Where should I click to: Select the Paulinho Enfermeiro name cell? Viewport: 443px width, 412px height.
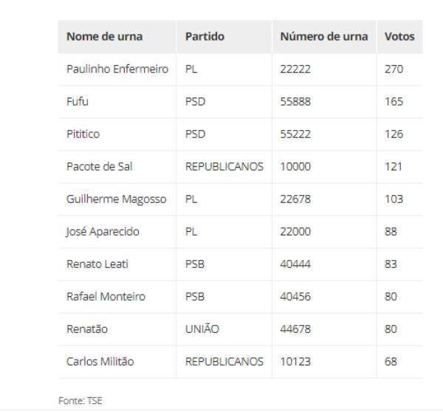point(117,69)
